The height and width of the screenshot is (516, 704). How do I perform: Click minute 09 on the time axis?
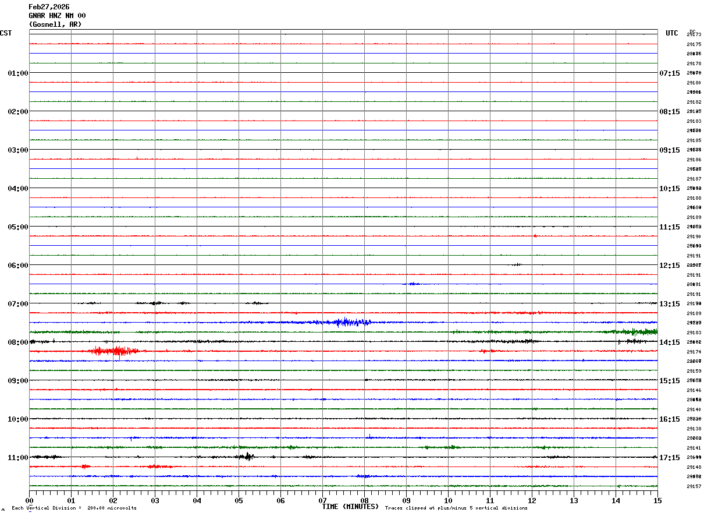pyautogui.click(x=406, y=500)
